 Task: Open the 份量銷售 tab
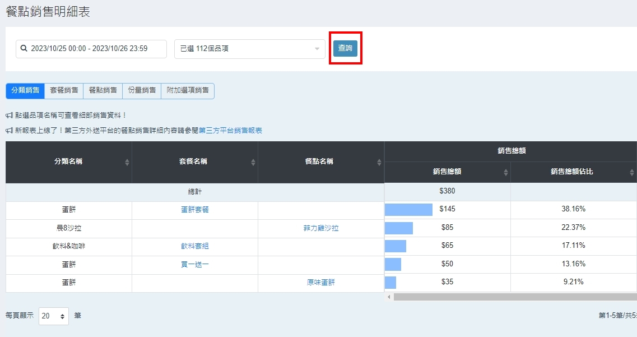142,90
